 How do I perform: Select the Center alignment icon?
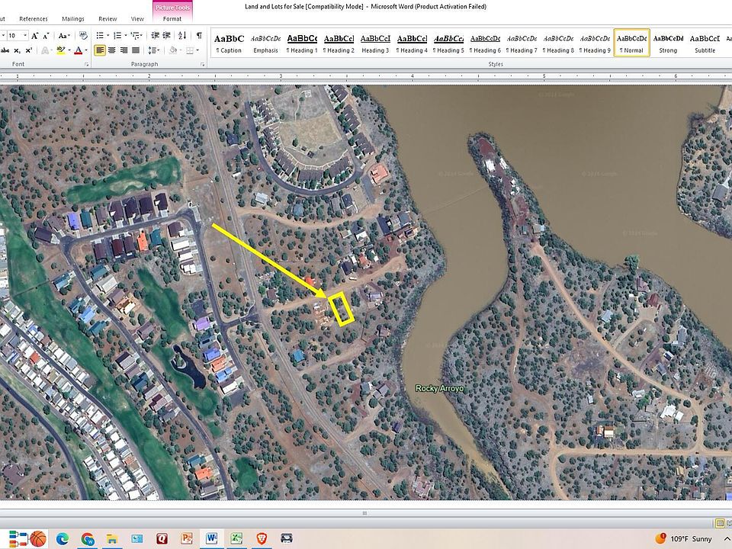[112, 50]
